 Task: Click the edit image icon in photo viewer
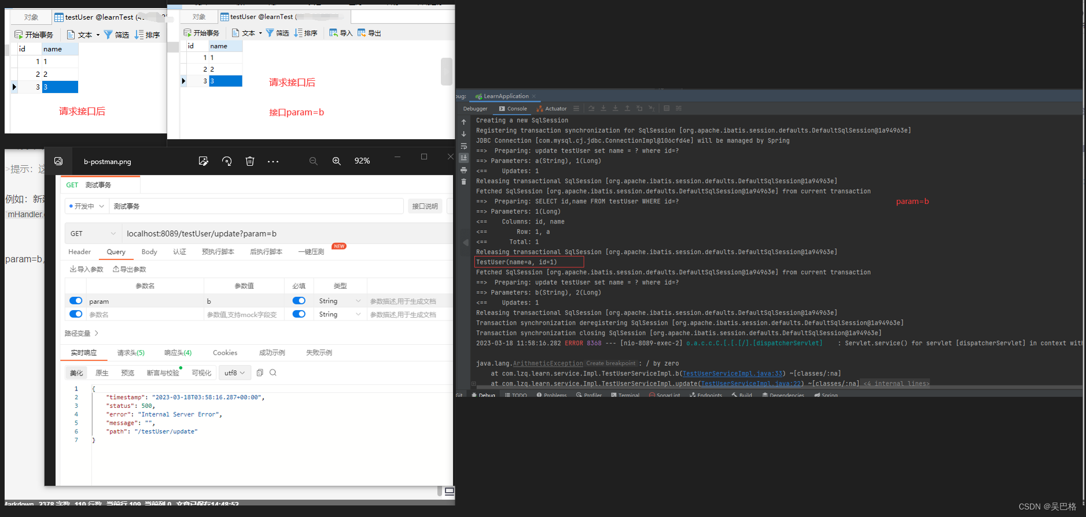203,161
